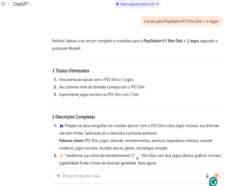
Task: Activate voice mode using the waveform icon
Action: pos(216,175)
